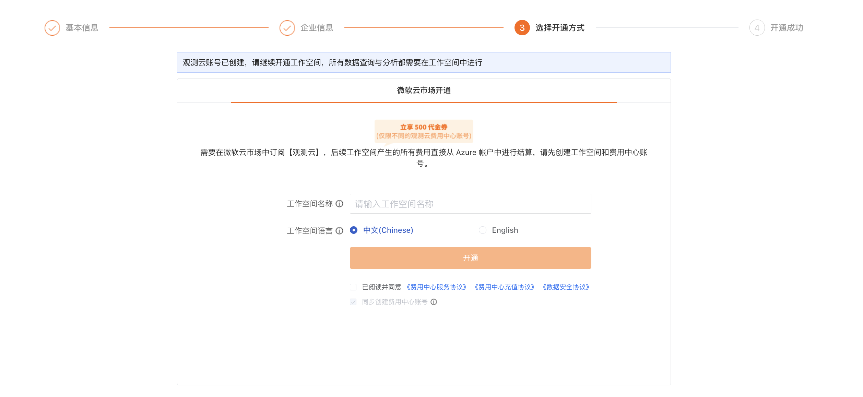Click the info icon beside 工作空间名称

(339, 204)
